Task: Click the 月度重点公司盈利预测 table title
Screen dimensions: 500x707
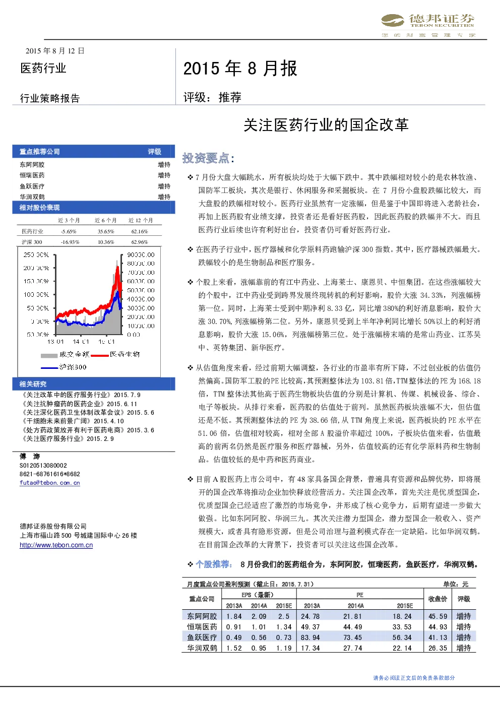Action: [x=251, y=585]
